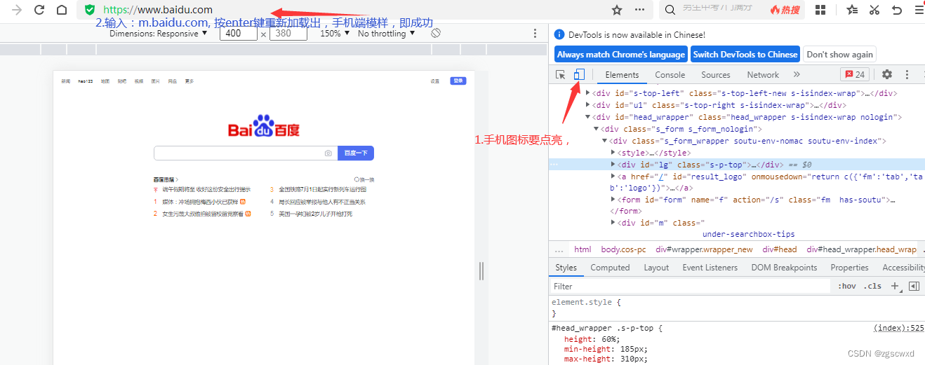The height and width of the screenshot is (365, 925).
Task: Click the 登录 login button
Action: click(x=458, y=81)
